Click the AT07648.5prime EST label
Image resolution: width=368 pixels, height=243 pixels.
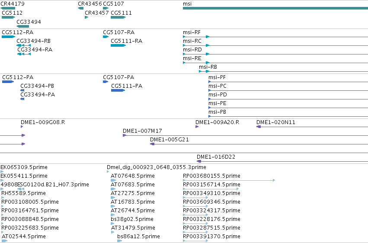[x=133, y=176]
